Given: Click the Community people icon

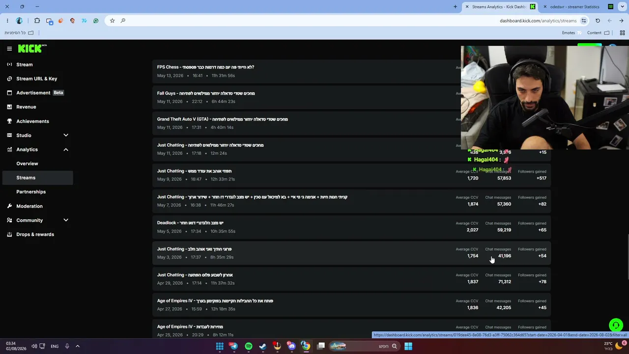Looking at the screenshot, I should pyautogui.click(x=9, y=220).
